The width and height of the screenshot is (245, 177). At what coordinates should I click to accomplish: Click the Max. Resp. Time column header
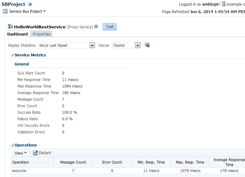tap(190, 162)
